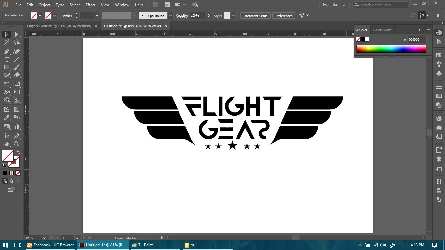This screenshot has width=445, height=250.
Task: Reset to default fill and stroke
Action: pos(4,166)
